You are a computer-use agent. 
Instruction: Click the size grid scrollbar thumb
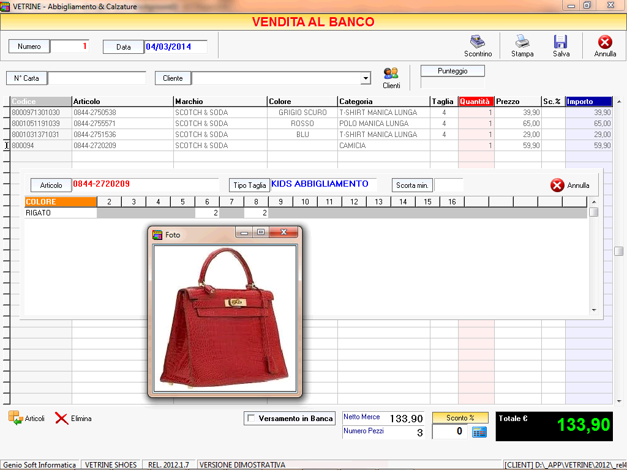coord(594,212)
